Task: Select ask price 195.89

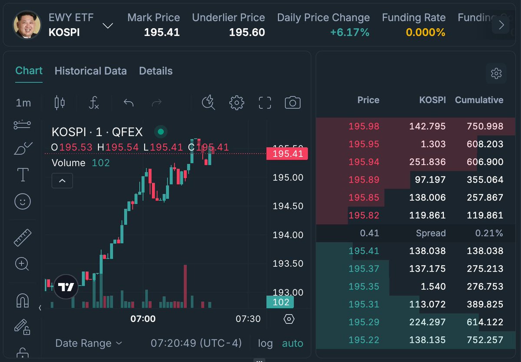Action: (364, 180)
